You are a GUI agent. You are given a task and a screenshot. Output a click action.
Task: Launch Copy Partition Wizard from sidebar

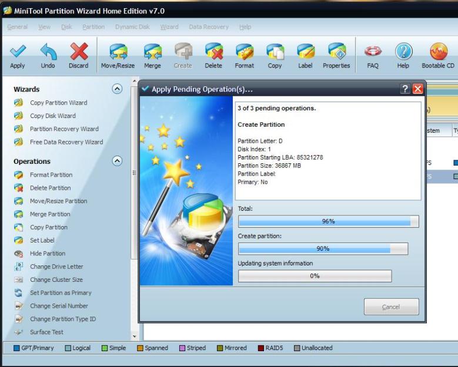point(58,103)
